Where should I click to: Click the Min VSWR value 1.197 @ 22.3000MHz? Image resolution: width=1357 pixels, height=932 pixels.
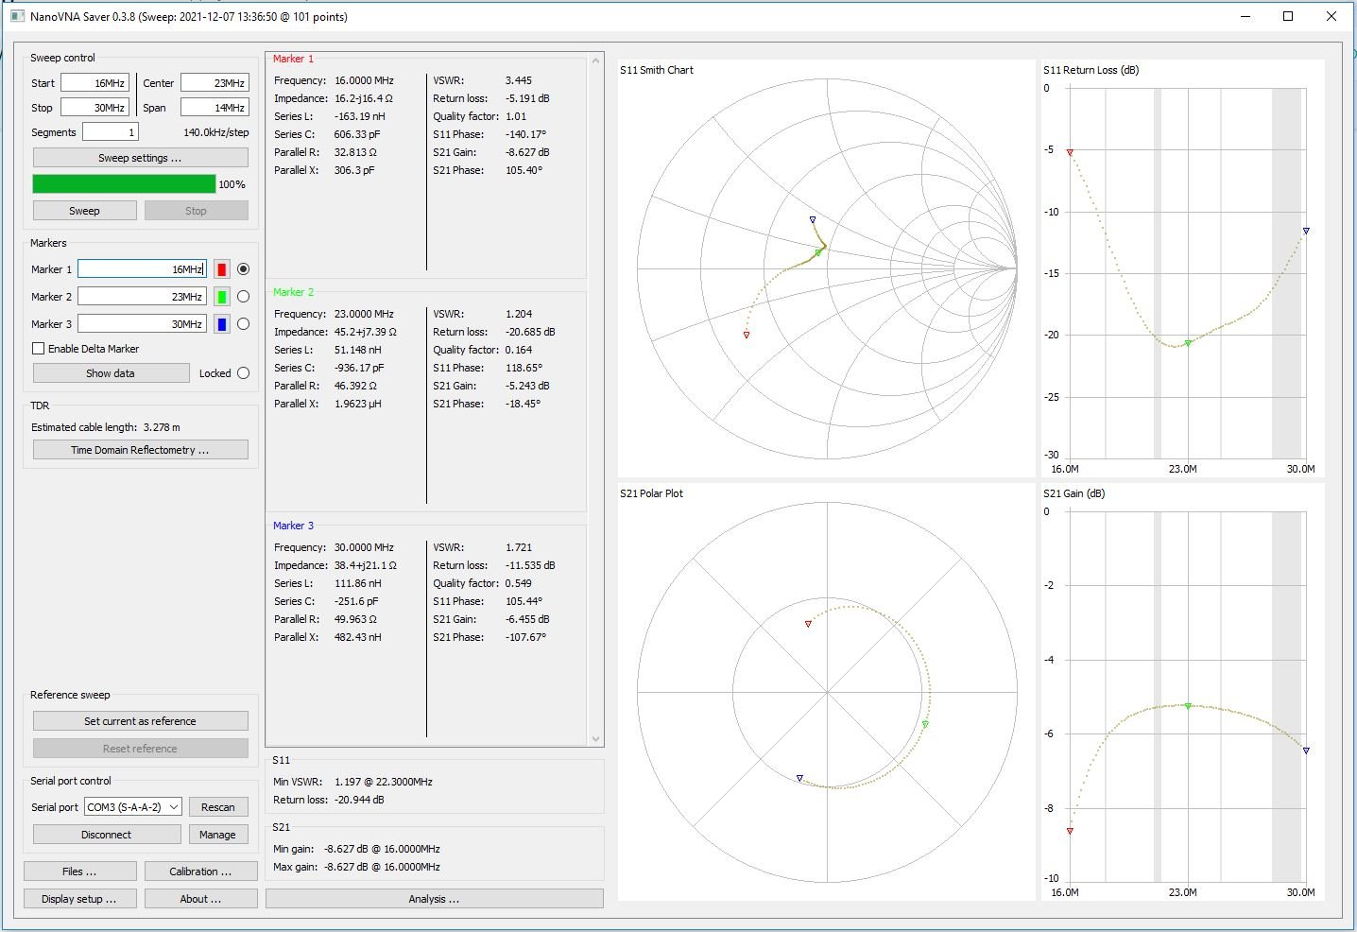click(x=384, y=782)
